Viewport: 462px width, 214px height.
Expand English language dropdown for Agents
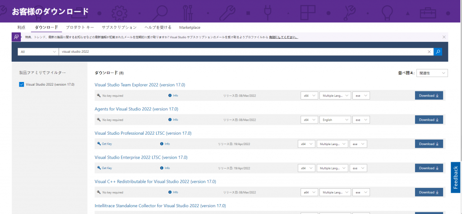point(335,120)
